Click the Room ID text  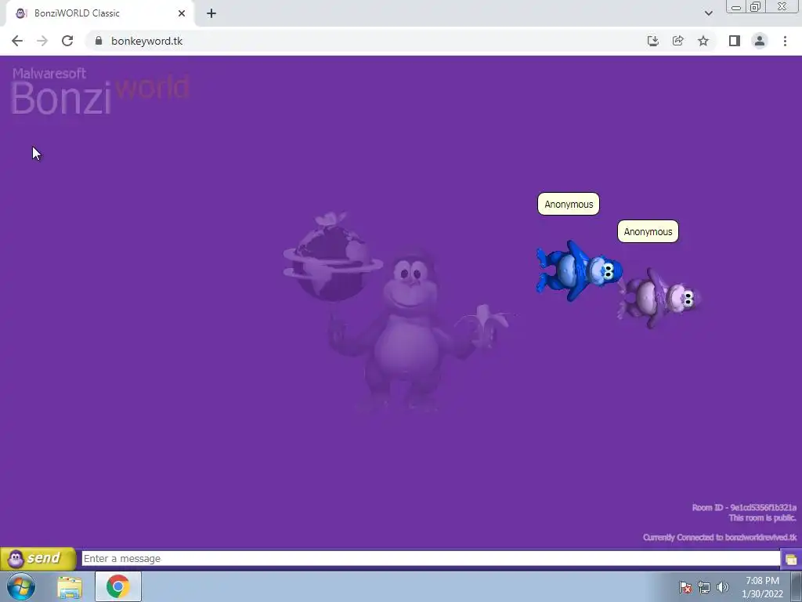744,507
